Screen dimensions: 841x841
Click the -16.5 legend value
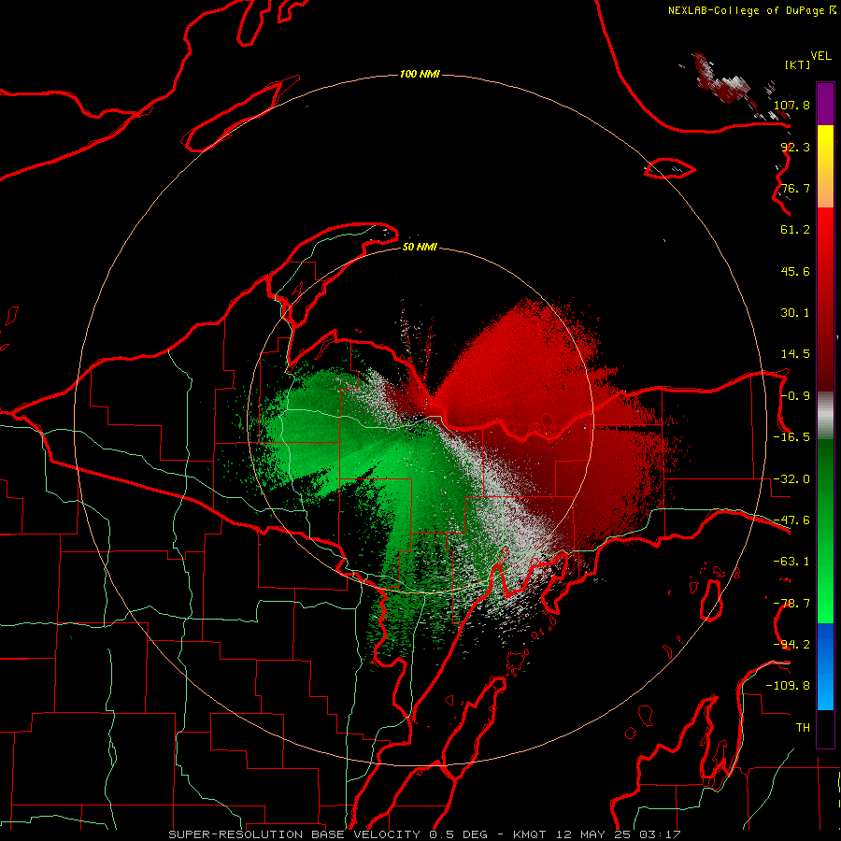(791, 437)
